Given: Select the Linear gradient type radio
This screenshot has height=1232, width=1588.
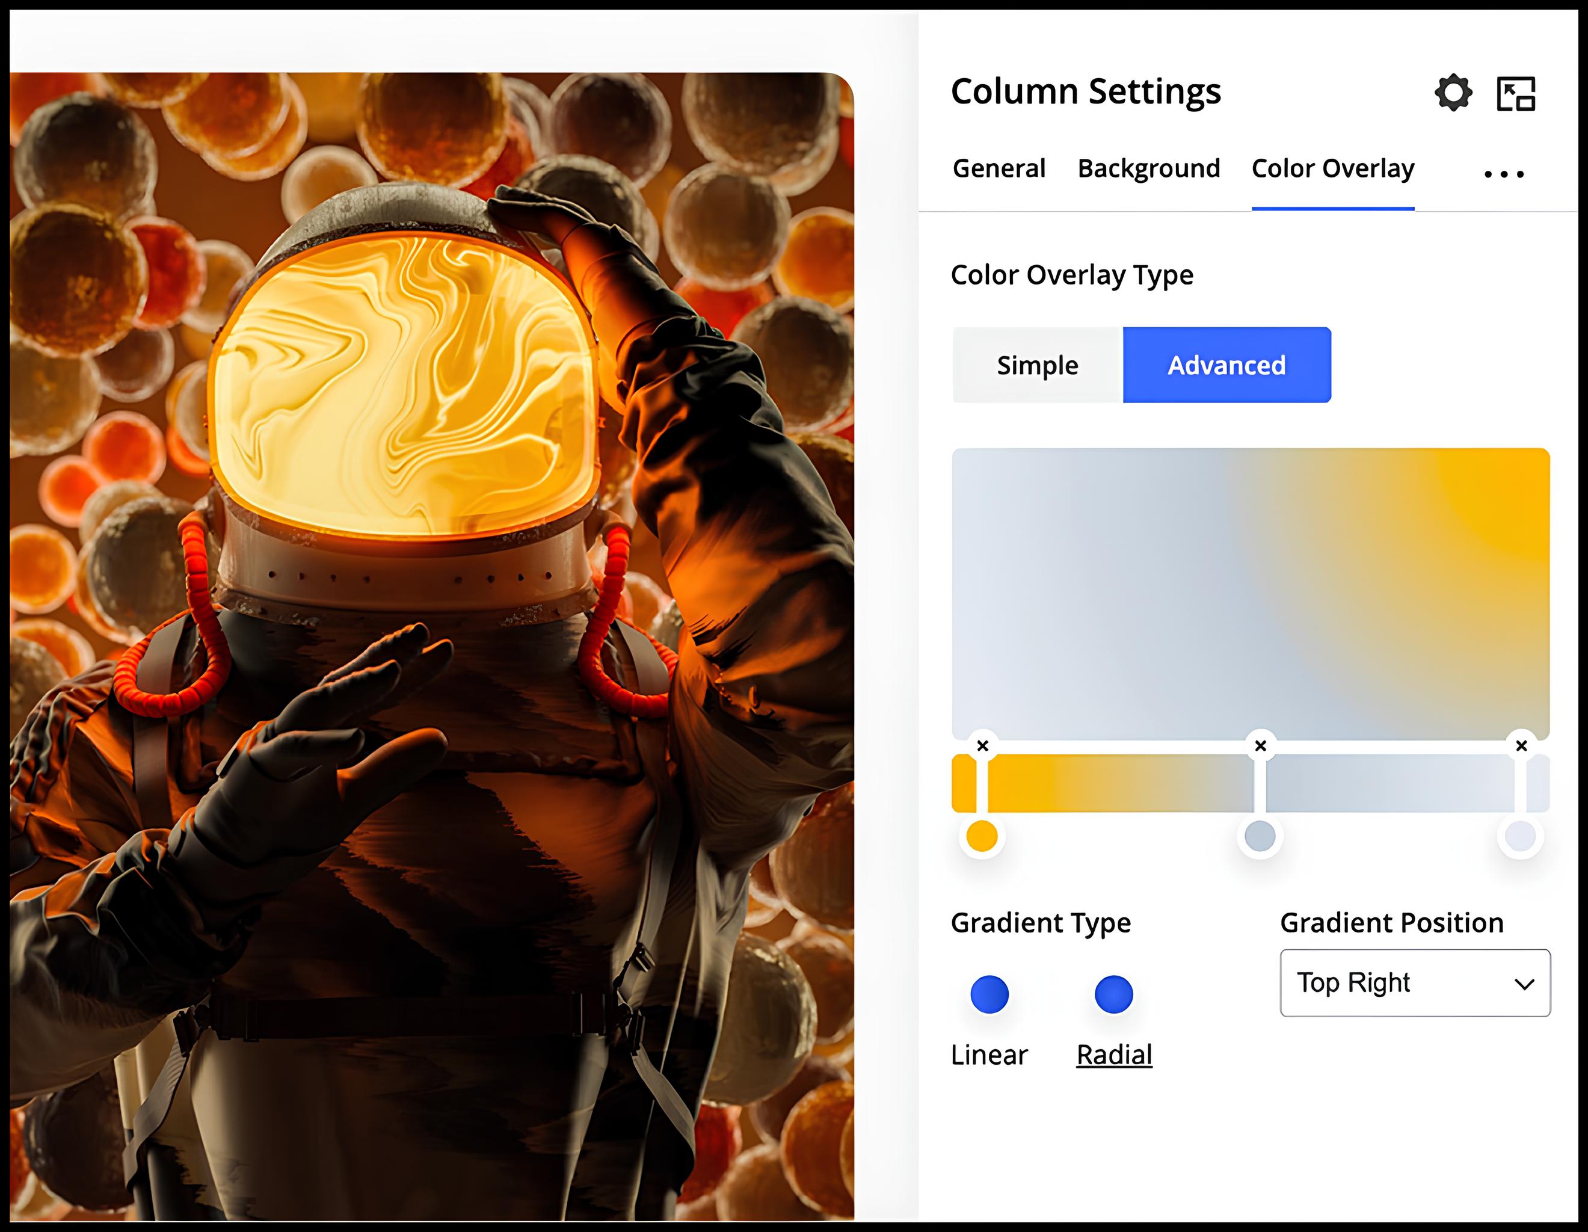Looking at the screenshot, I should pyautogui.click(x=989, y=994).
